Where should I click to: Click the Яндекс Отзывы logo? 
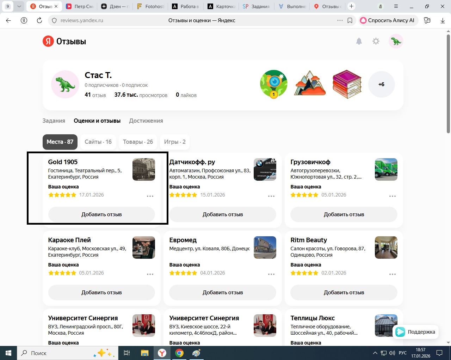(x=64, y=41)
